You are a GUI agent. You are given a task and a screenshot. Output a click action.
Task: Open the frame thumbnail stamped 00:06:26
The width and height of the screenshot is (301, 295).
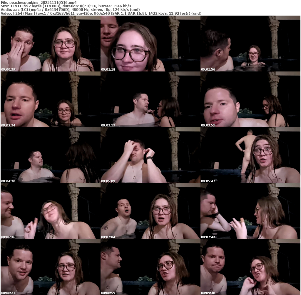pyautogui.click(x=50, y=211)
